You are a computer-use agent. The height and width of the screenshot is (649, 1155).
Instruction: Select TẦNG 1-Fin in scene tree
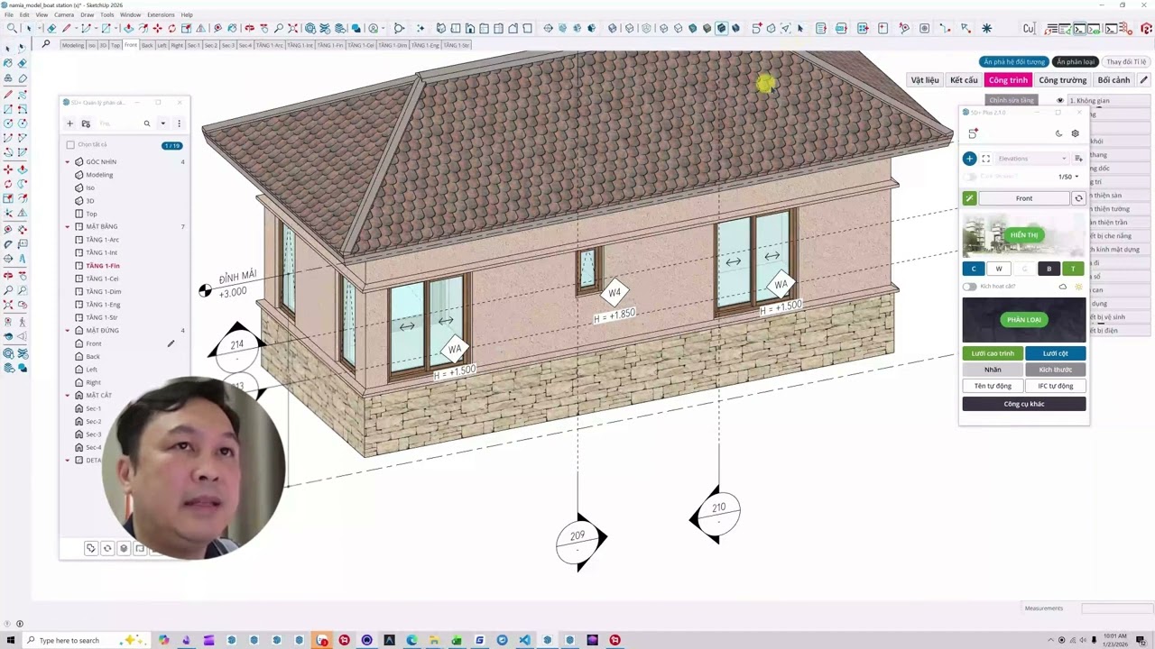(103, 266)
